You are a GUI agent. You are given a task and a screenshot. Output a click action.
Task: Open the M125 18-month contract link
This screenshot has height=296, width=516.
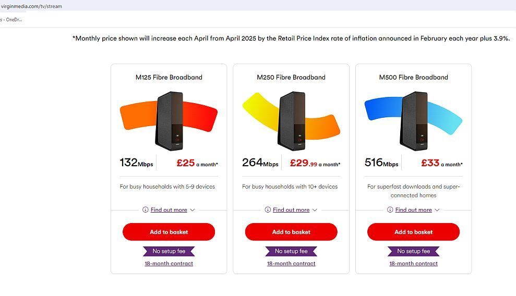click(x=169, y=264)
